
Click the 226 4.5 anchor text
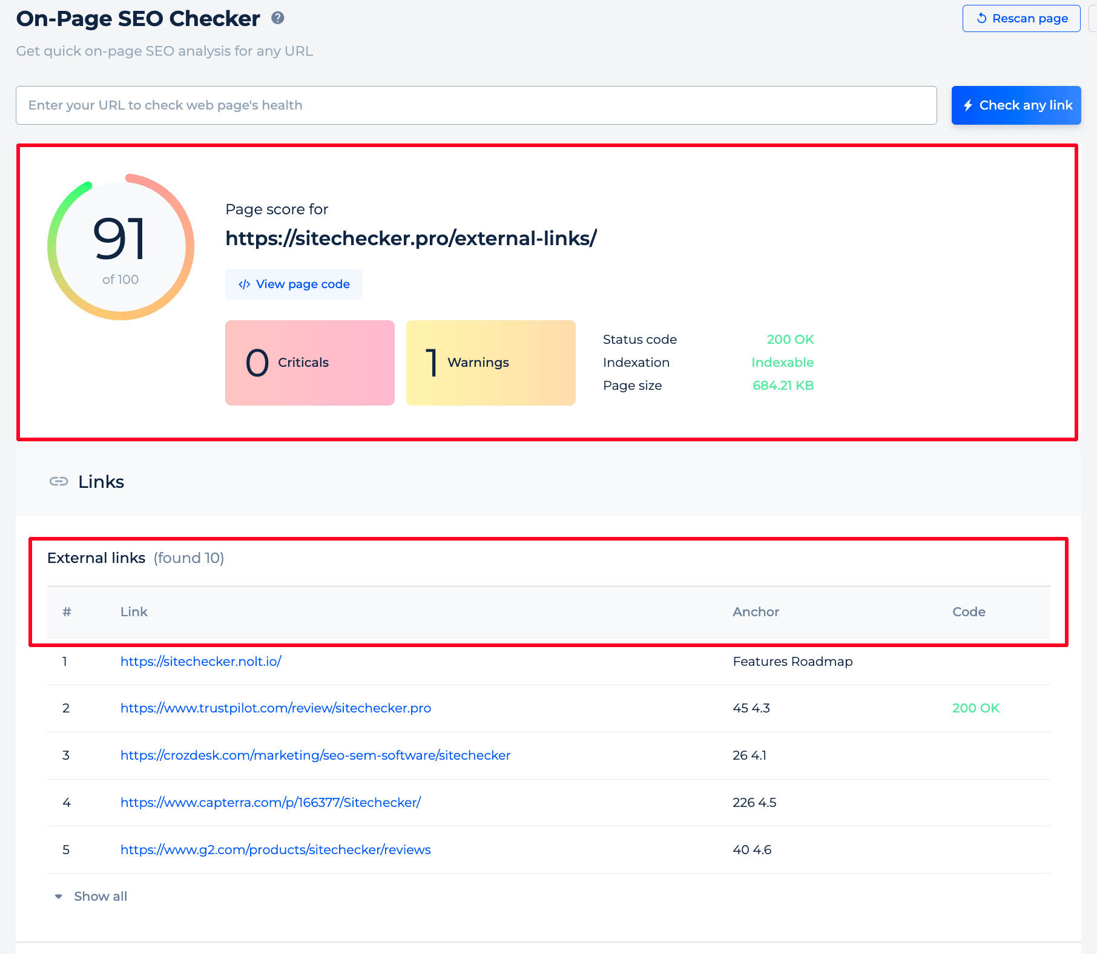754,802
